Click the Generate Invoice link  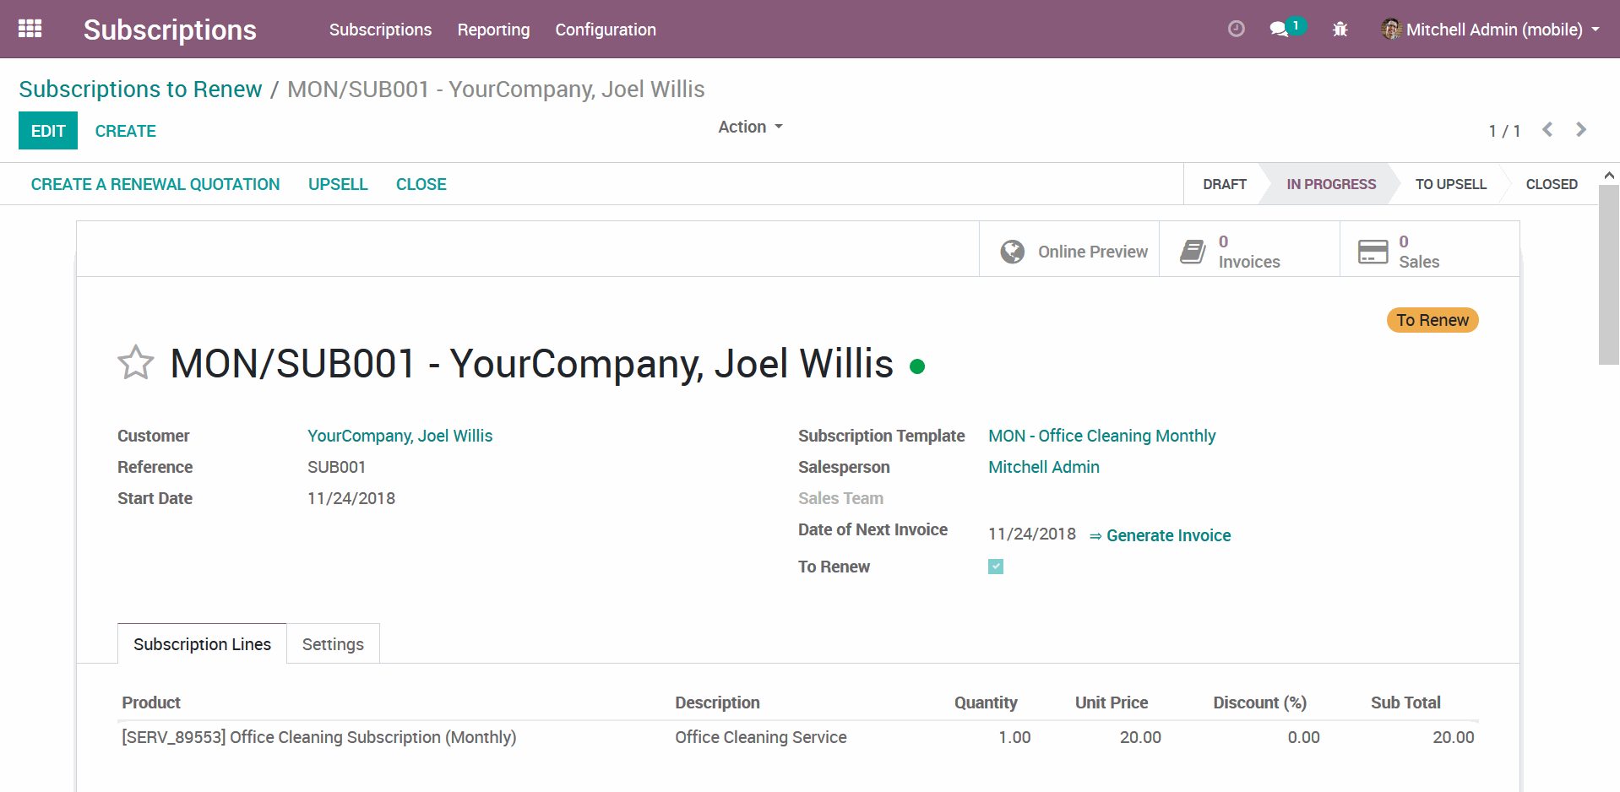[x=1169, y=534]
